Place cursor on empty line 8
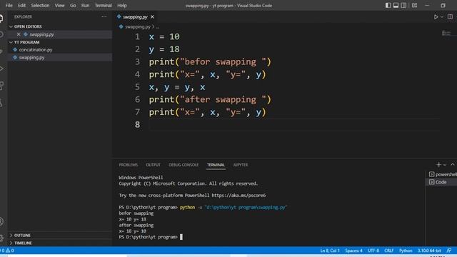 click(293, 125)
